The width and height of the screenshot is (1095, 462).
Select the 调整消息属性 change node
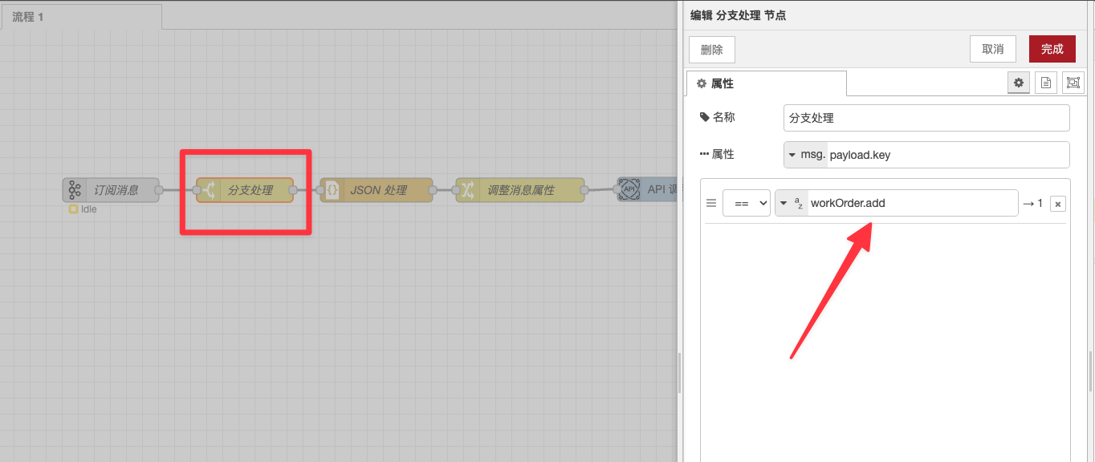pos(520,190)
